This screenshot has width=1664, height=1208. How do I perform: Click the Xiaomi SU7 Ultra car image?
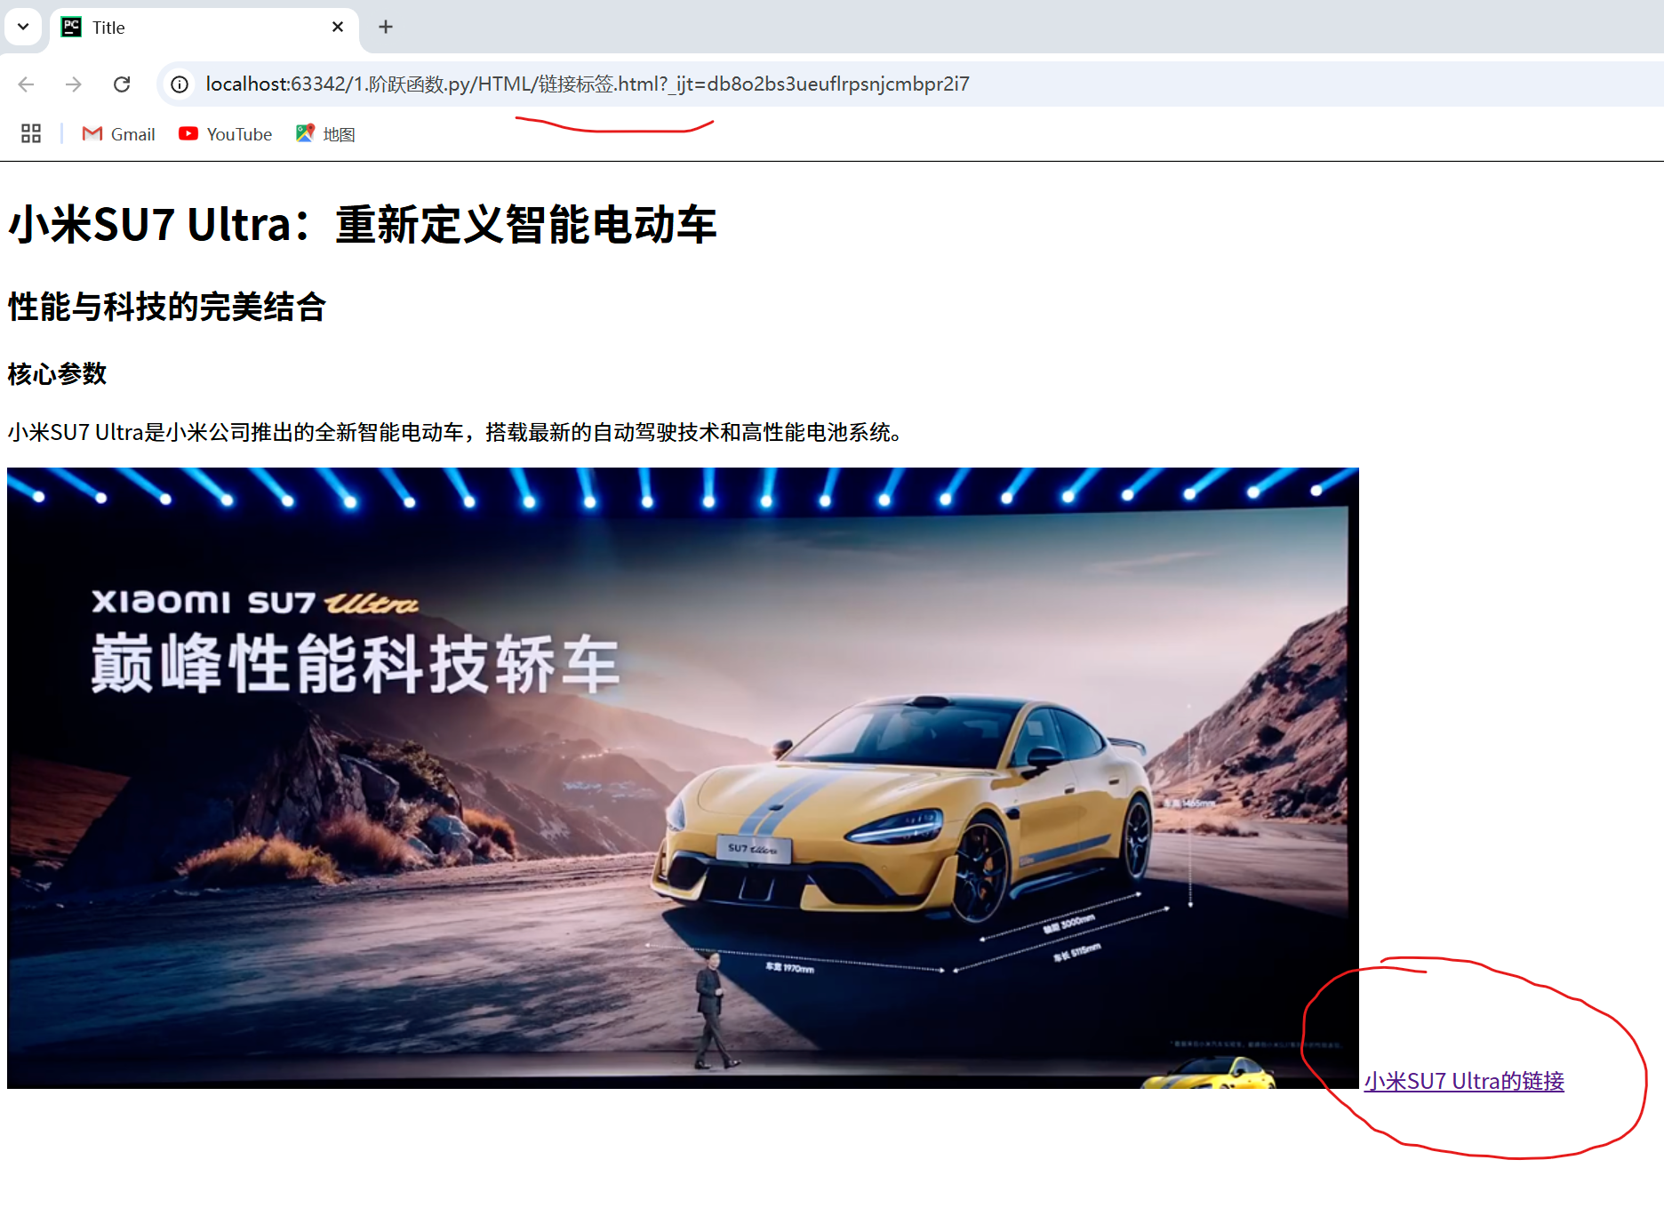(683, 778)
